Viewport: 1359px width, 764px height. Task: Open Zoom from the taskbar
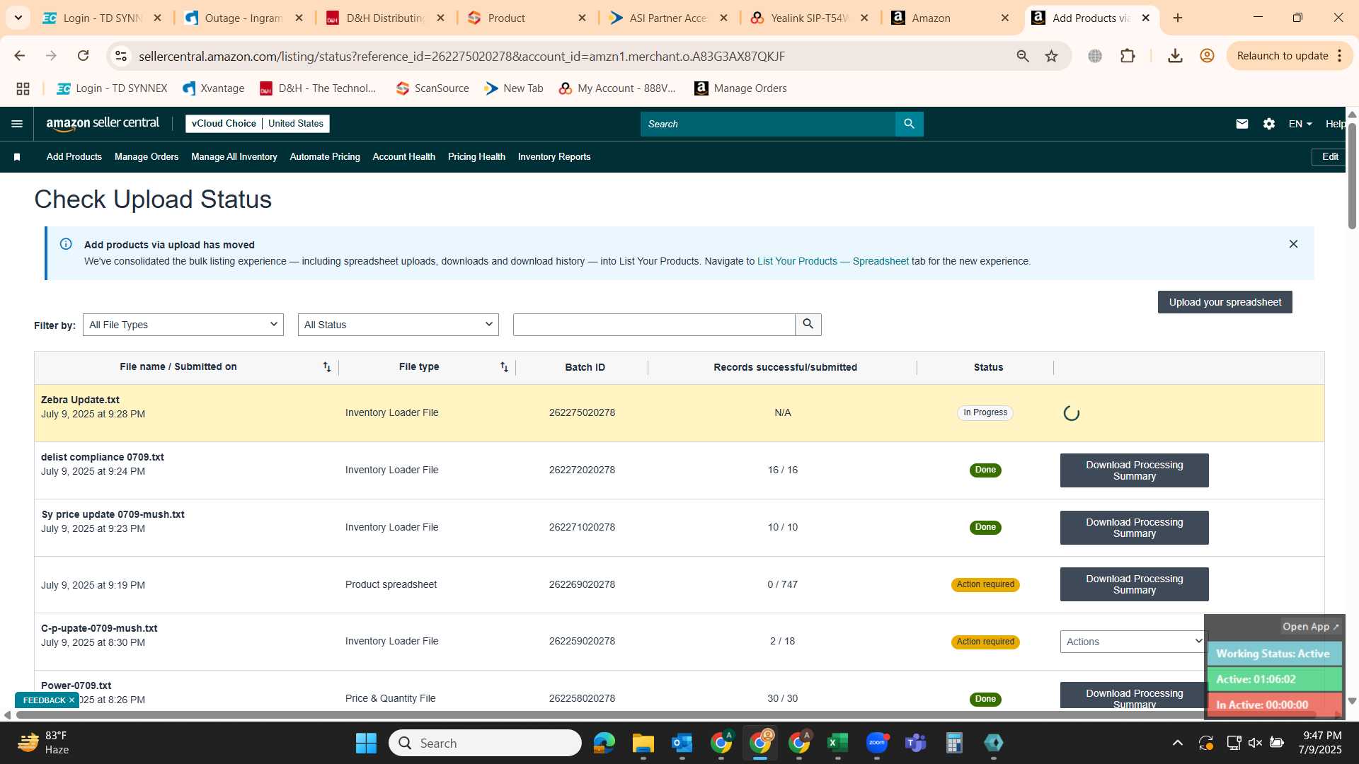coord(876,743)
